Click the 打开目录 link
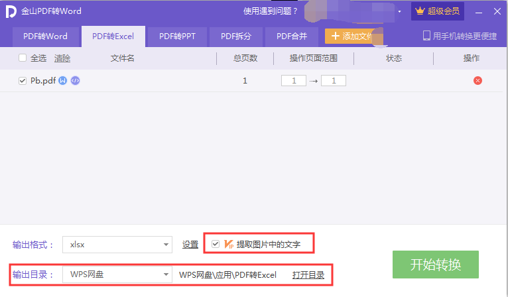The image size is (508, 297). pyautogui.click(x=308, y=275)
